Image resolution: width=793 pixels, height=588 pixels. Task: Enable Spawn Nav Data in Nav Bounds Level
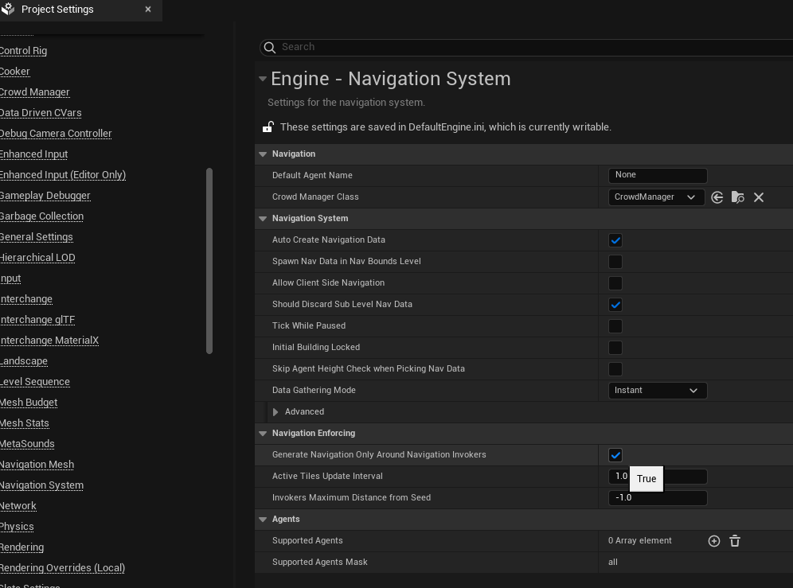click(x=615, y=262)
